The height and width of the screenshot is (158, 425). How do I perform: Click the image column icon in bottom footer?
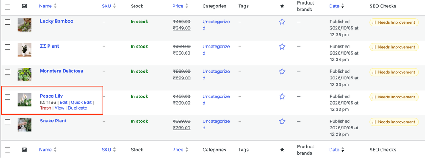[x=24, y=150]
